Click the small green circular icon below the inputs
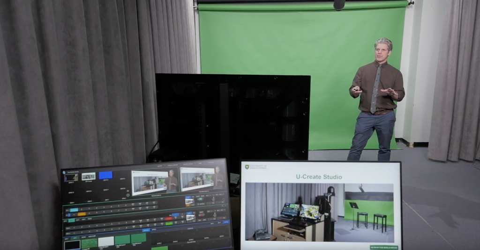This screenshot has height=250, width=480. click(128, 195)
